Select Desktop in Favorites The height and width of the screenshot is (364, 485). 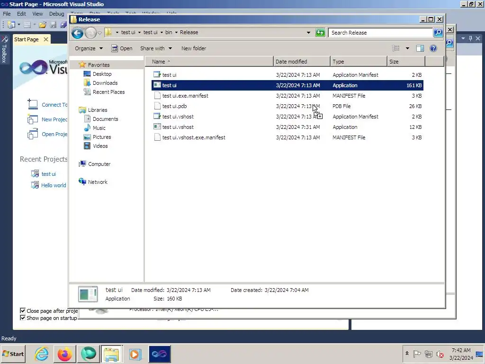[102, 74]
